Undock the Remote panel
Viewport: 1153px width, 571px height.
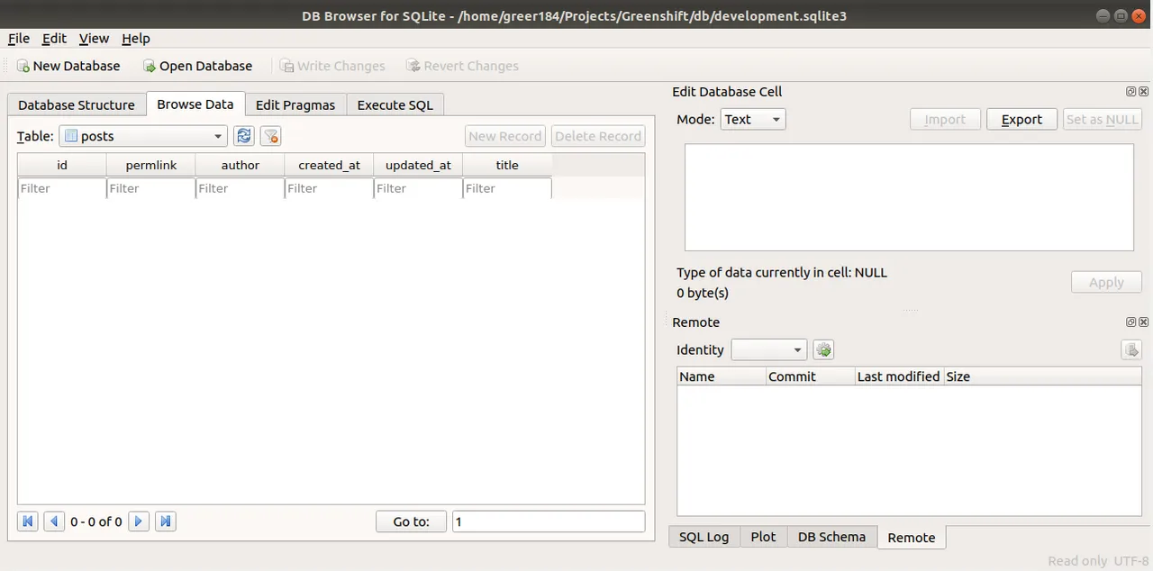(x=1131, y=322)
